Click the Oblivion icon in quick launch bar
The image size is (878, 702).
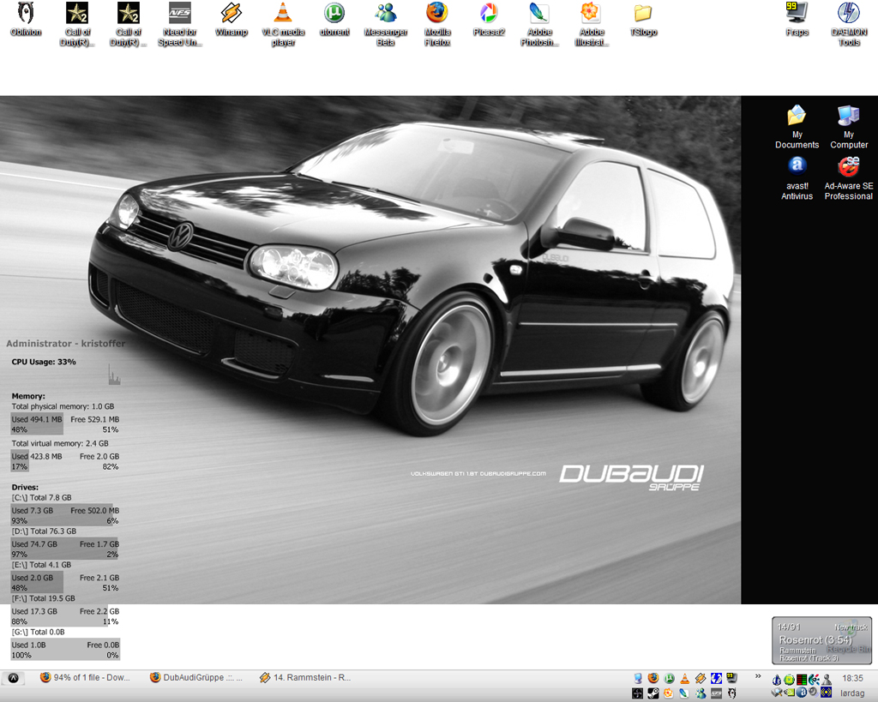(x=732, y=693)
